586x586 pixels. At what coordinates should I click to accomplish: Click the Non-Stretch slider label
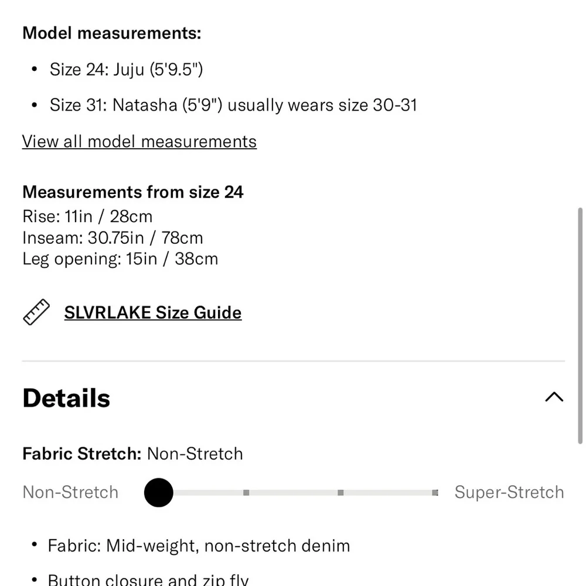tap(70, 492)
